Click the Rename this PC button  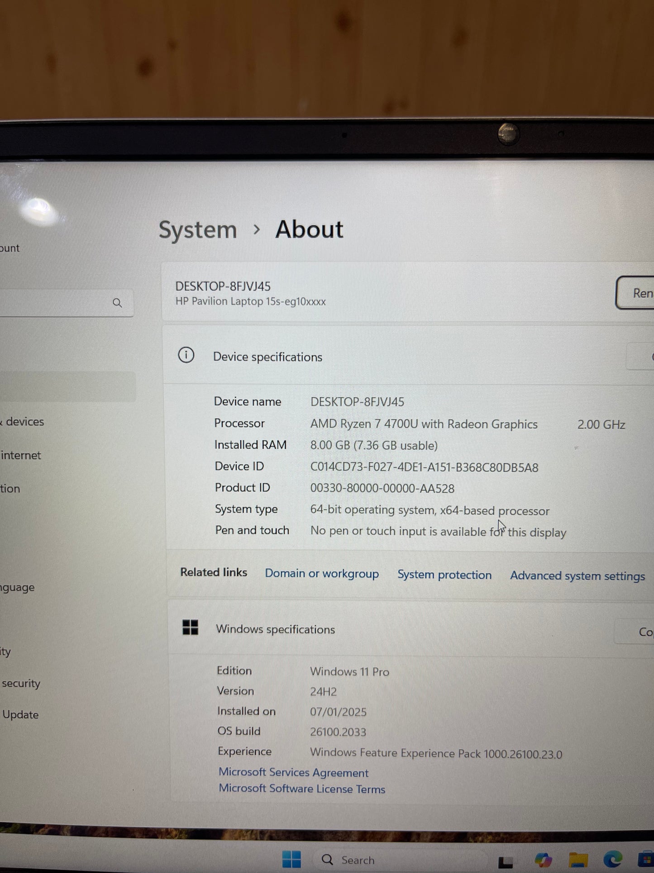click(x=635, y=293)
